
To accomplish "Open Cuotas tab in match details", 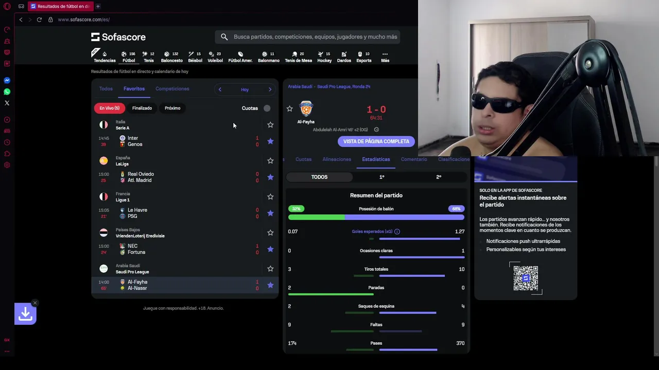I will coord(303,159).
